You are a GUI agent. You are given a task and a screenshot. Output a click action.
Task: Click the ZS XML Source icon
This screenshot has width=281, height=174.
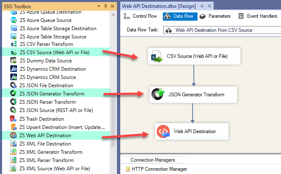pyautogui.click(x=13, y=168)
